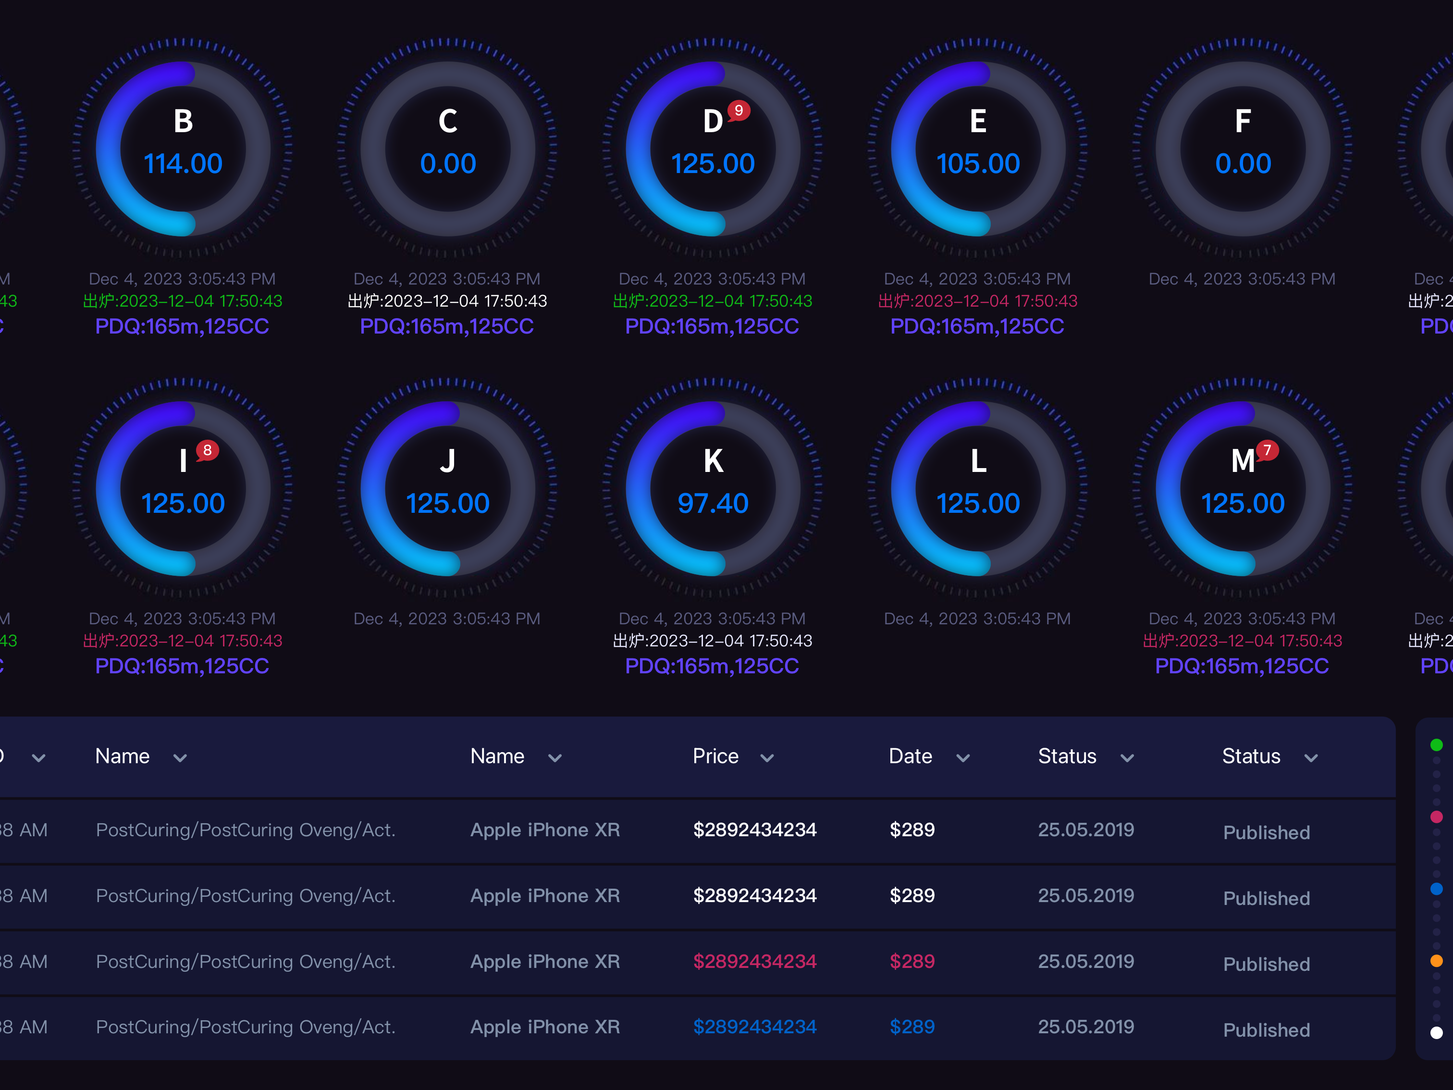Select the blue dot in the side indicator strip
This screenshot has width=1453, height=1090.
1437,889
